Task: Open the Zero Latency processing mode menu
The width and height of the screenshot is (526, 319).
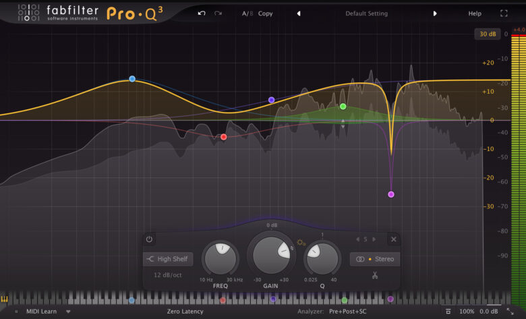Action: click(x=185, y=312)
